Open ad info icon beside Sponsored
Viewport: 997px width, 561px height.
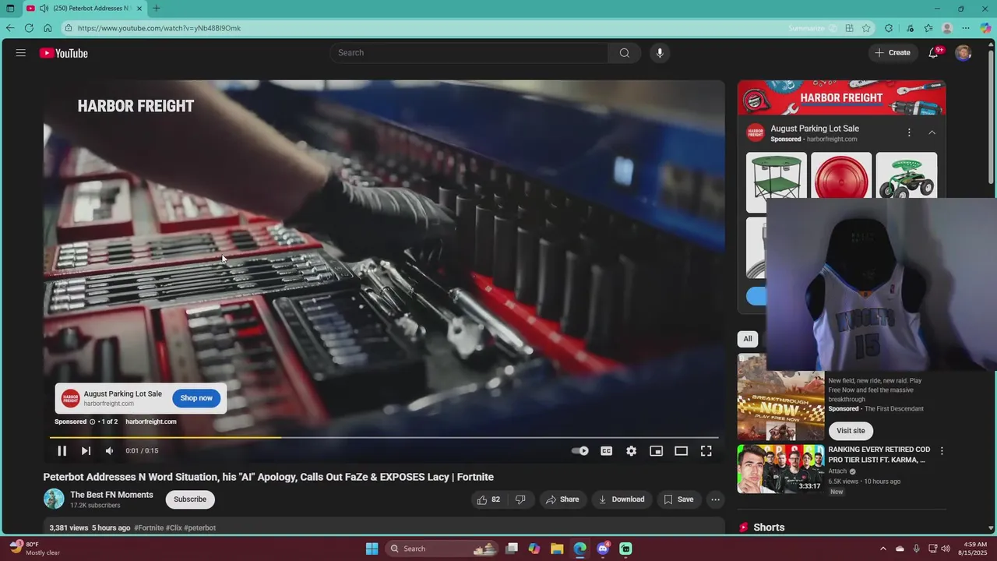coord(93,422)
